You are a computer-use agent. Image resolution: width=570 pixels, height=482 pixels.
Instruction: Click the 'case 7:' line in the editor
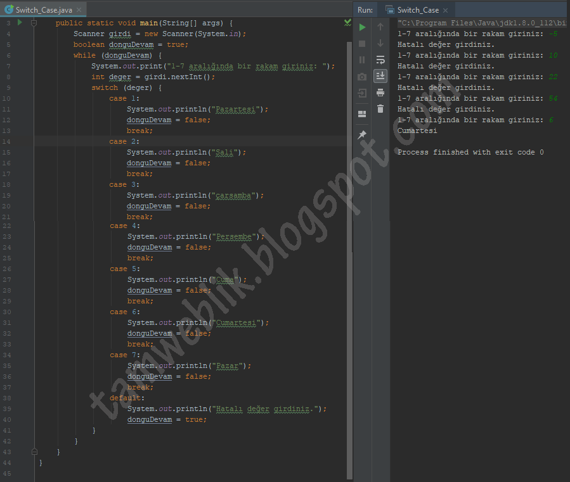[125, 355]
